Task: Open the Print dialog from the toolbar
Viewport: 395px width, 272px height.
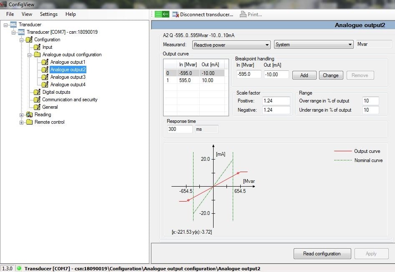Action: (x=251, y=14)
